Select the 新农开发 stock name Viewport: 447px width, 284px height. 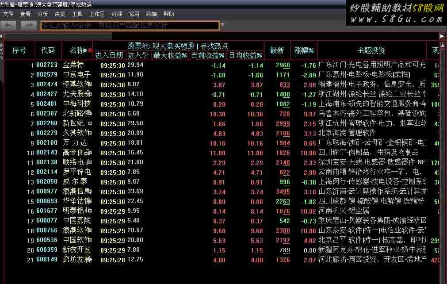(x=76, y=250)
